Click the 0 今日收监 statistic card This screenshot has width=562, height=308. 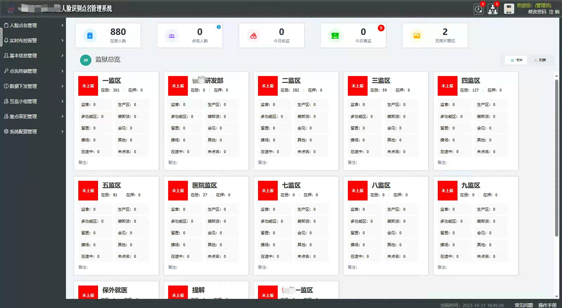tap(272, 35)
